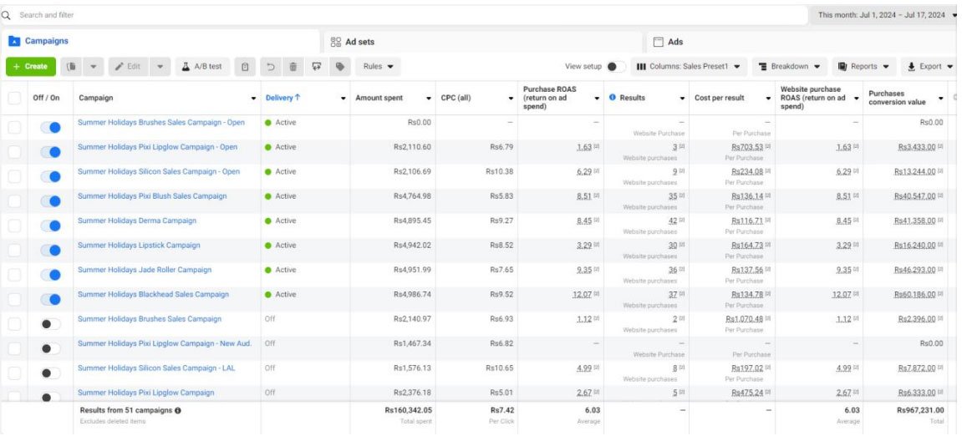Open the Export dropdown

[x=930, y=66]
